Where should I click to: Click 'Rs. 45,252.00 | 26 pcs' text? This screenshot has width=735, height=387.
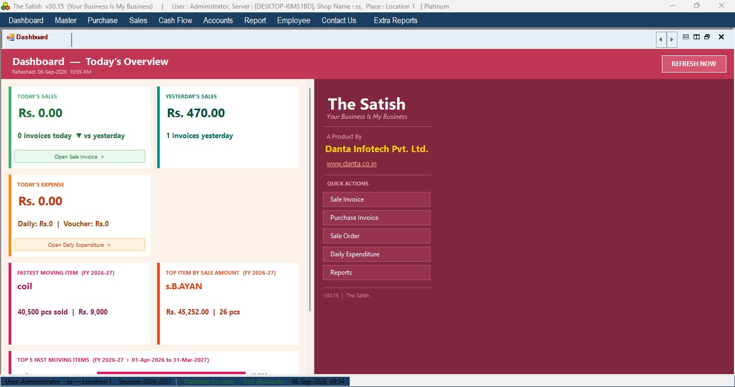pos(203,312)
